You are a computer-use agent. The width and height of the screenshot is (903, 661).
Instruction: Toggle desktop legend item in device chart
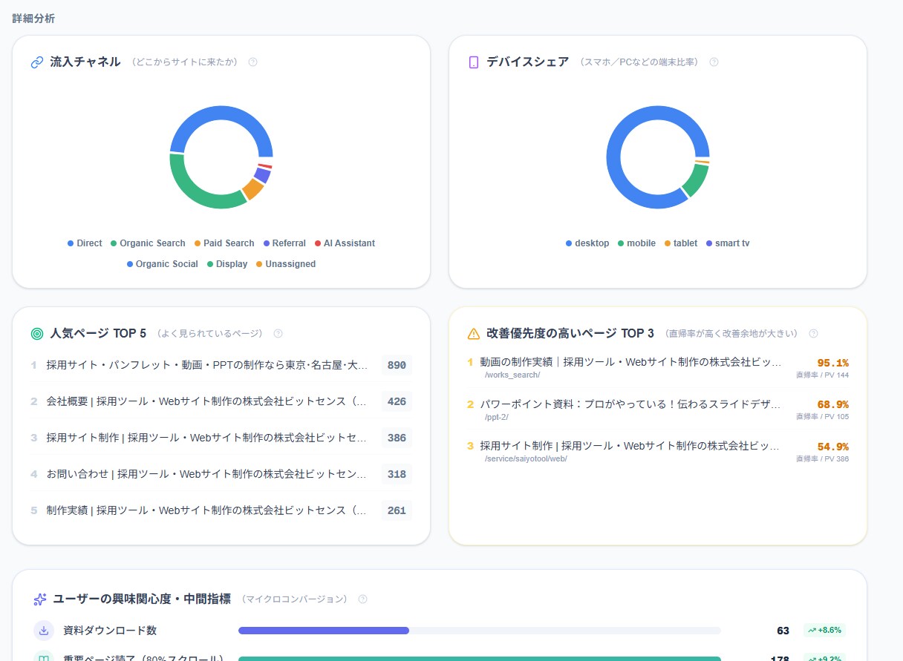587,243
